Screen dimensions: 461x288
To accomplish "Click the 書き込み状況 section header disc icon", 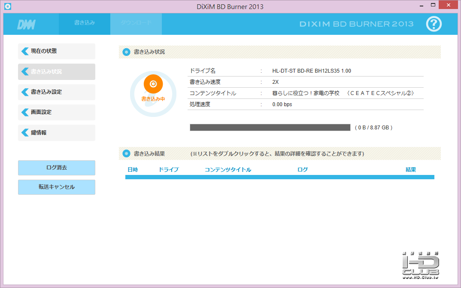I will click(x=127, y=52).
